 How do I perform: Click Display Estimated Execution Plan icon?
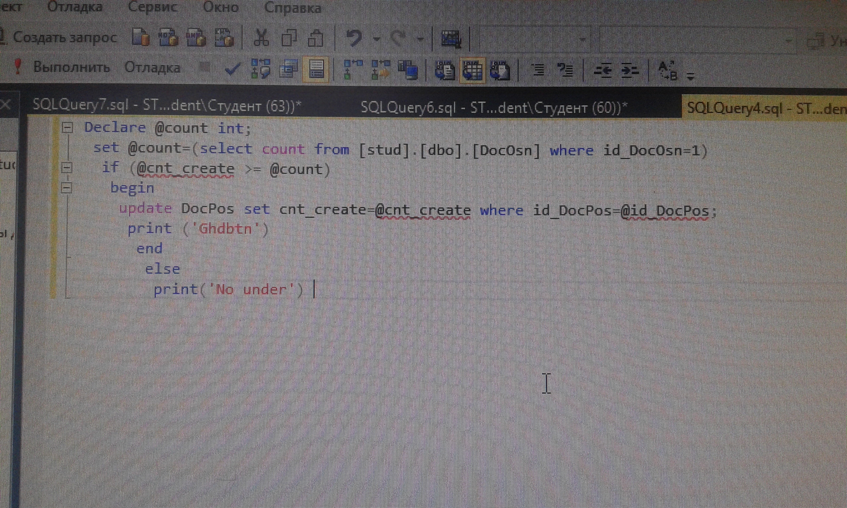pyautogui.click(x=261, y=69)
